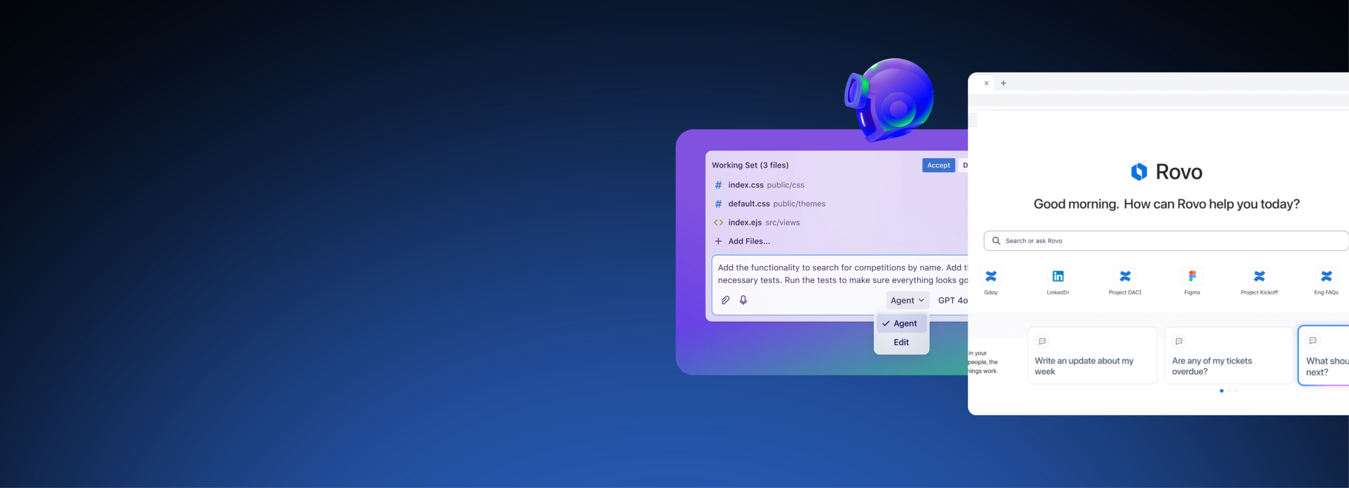This screenshot has height=488, width=1349.
Task: Click the attach paperclip icon
Action: tap(726, 300)
